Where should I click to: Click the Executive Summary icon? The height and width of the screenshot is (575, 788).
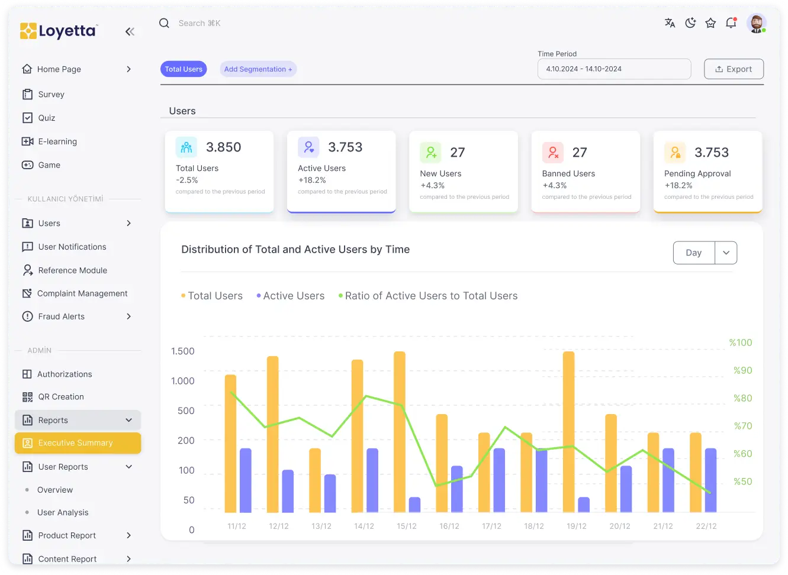coord(27,443)
